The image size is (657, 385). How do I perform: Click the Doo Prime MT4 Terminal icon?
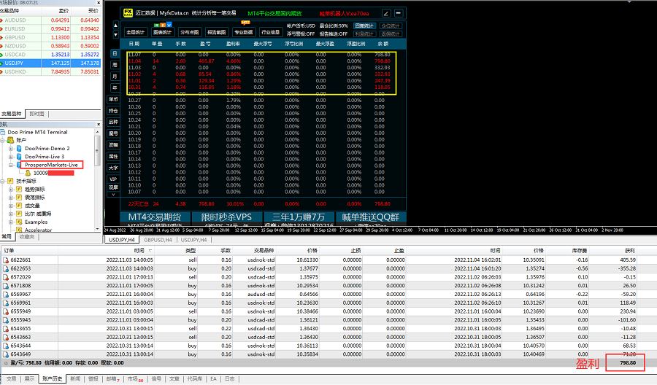(x=3, y=132)
